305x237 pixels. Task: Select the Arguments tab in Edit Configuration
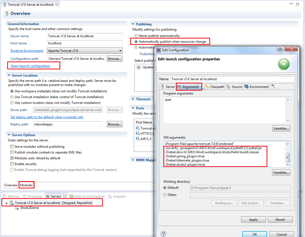click(x=189, y=87)
